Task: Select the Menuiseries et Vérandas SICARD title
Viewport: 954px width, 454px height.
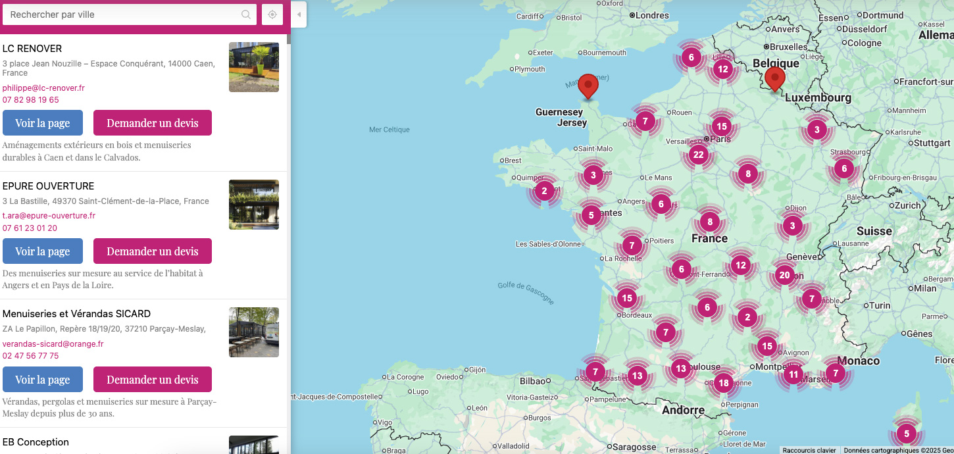Action: point(77,314)
